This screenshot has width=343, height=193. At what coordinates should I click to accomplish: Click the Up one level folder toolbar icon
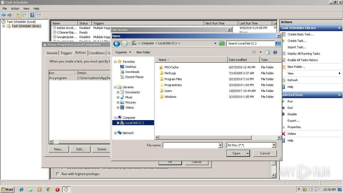tap(18, 15)
